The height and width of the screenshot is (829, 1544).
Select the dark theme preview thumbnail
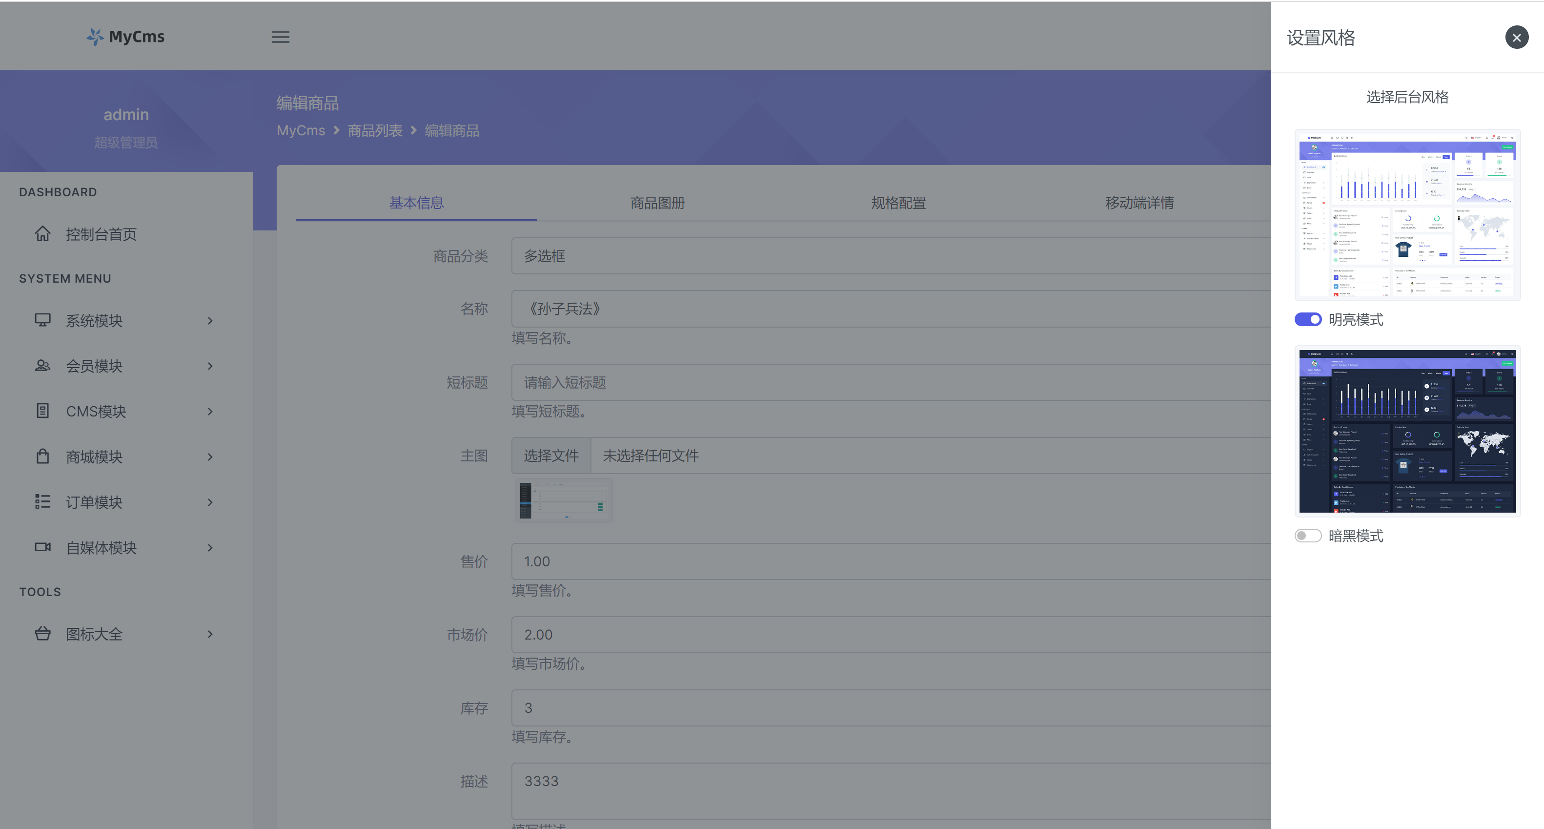pos(1407,431)
